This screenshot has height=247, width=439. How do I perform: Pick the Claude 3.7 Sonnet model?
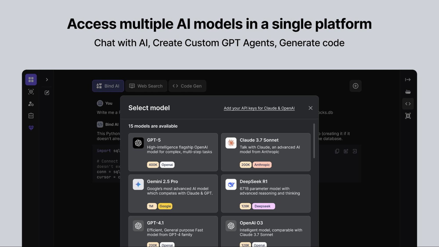(x=266, y=152)
